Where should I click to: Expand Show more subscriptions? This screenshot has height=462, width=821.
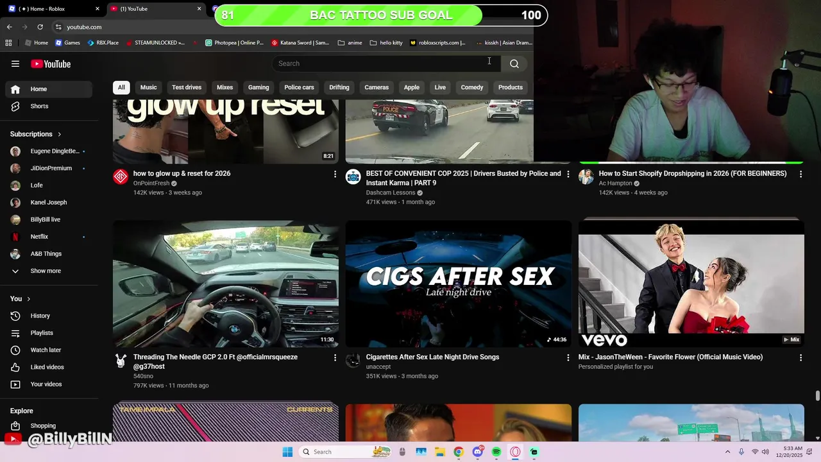pos(49,271)
